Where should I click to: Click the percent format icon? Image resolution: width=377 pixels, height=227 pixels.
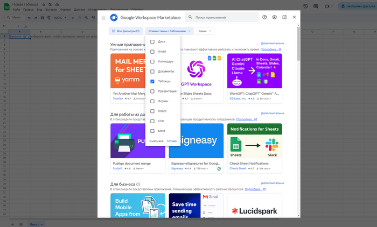pos(80,18)
